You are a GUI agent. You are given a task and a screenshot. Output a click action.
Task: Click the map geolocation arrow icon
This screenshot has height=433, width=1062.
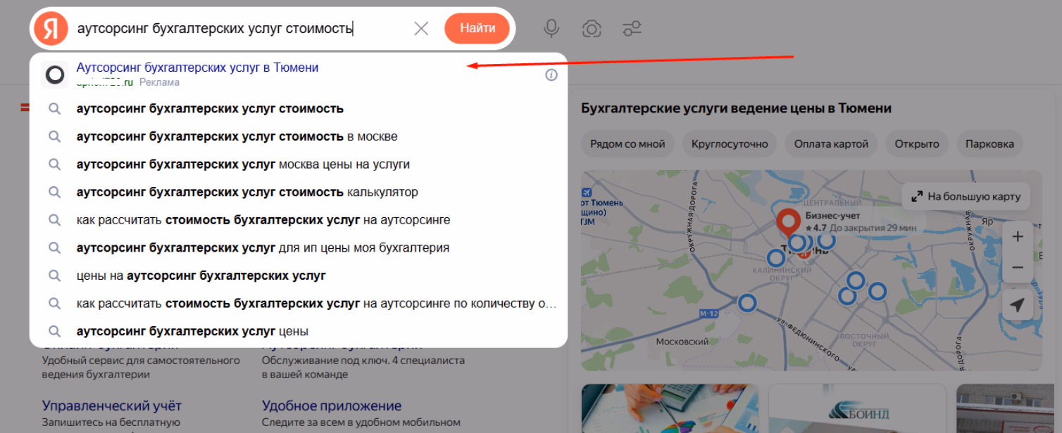point(1017,304)
